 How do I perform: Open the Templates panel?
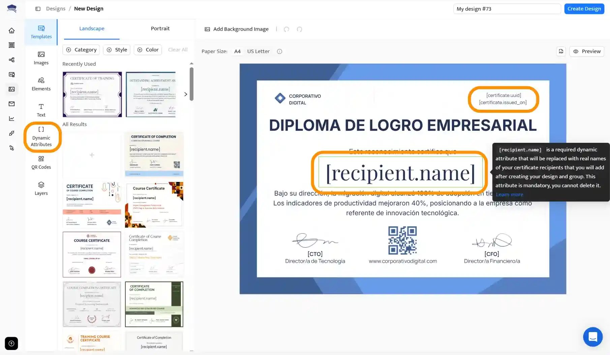(x=41, y=32)
